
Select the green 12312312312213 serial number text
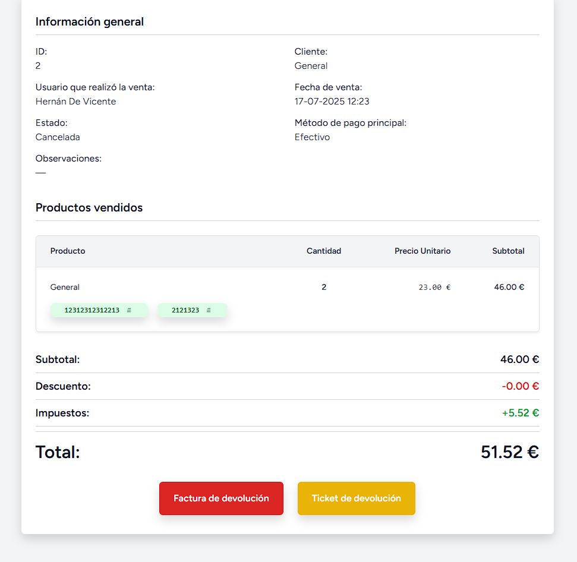pos(92,310)
